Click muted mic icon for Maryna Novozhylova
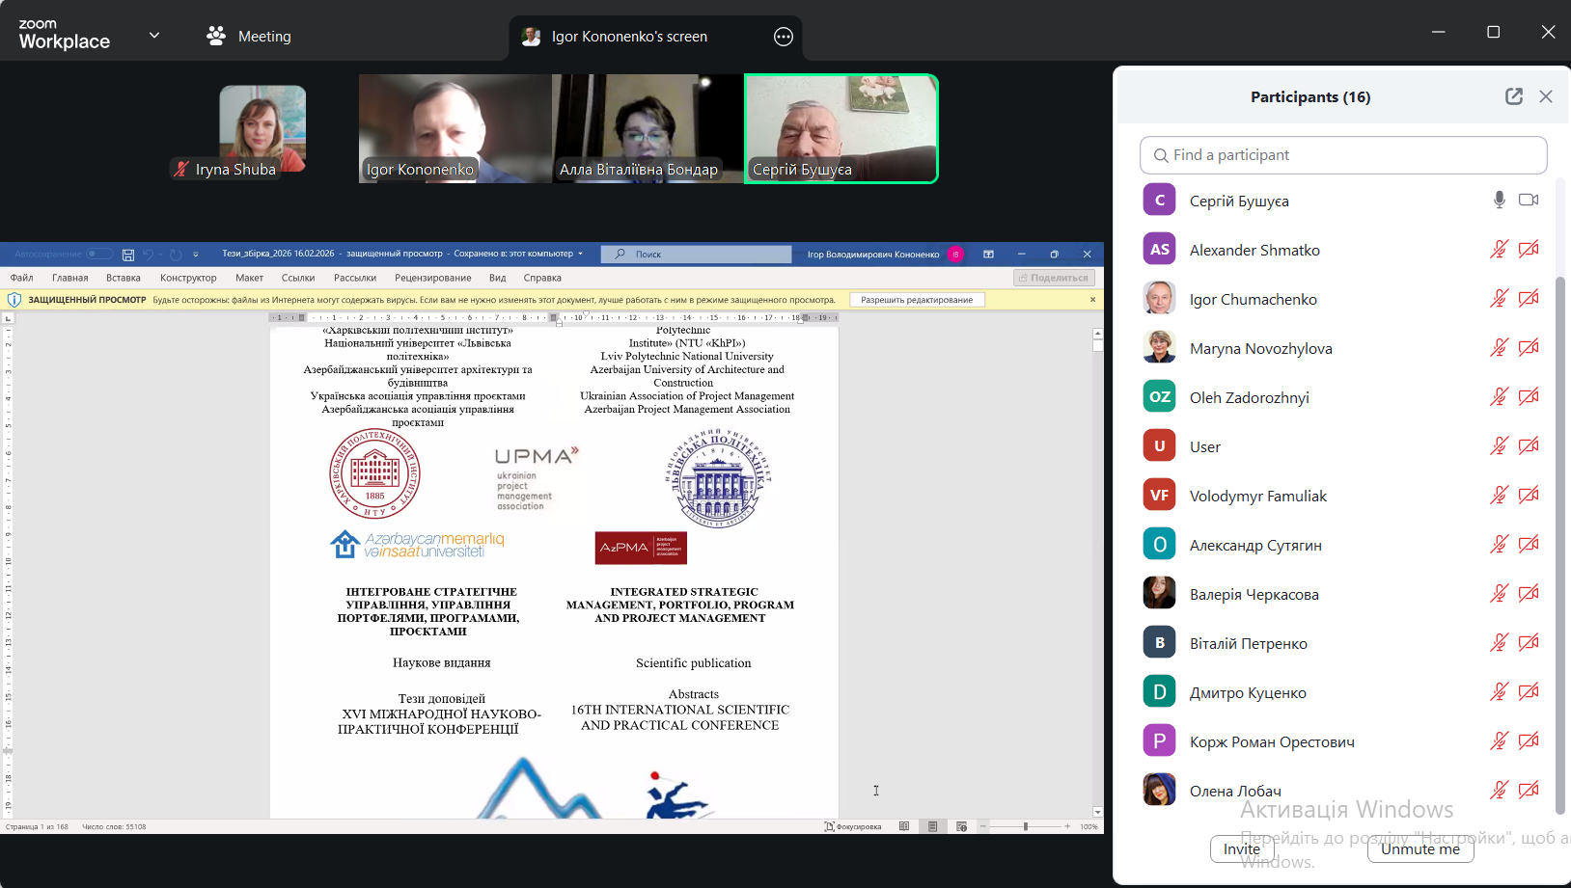The width and height of the screenshot is (1571, 888). coord(1499,348)
